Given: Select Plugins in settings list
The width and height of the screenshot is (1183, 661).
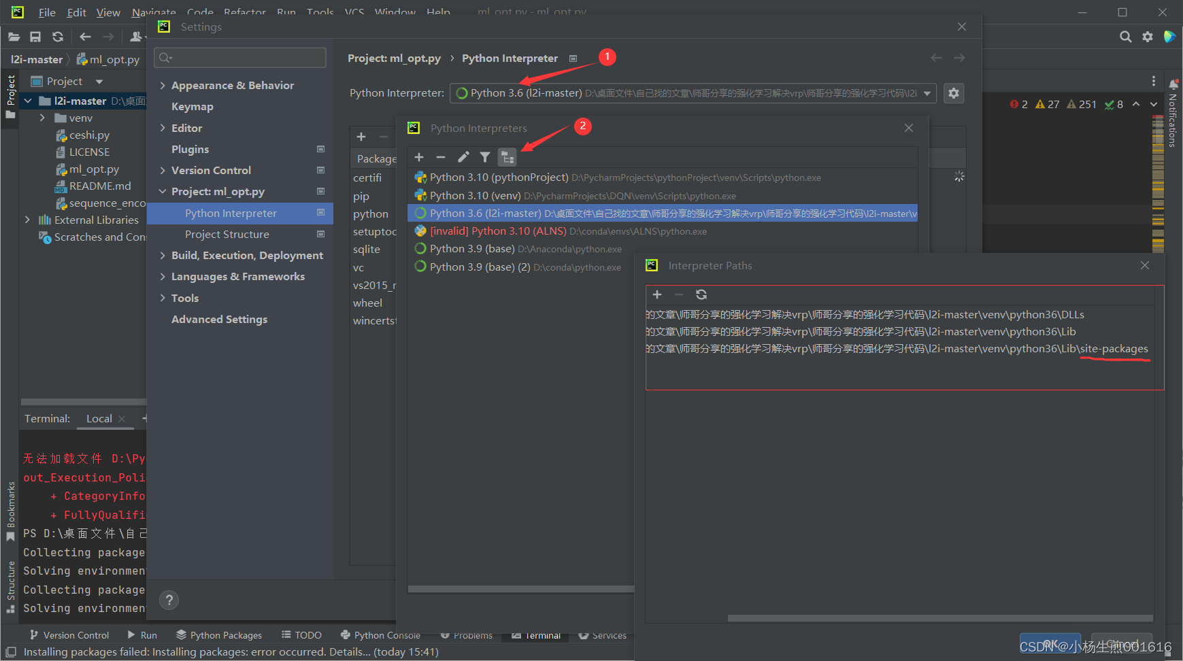Looking at the screenshot, I should pyautogui.click(x=190, y=149).
